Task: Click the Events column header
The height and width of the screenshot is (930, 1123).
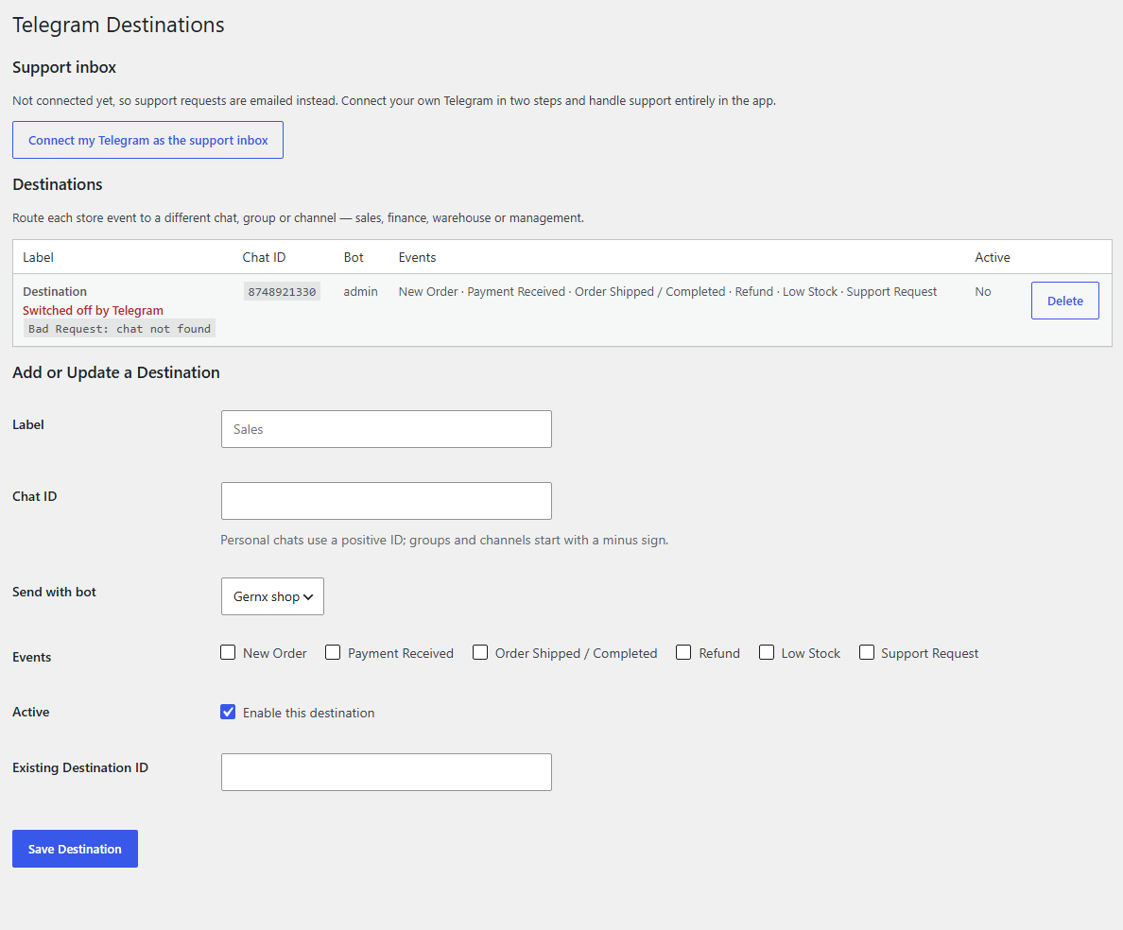Action: click(417, 257)
